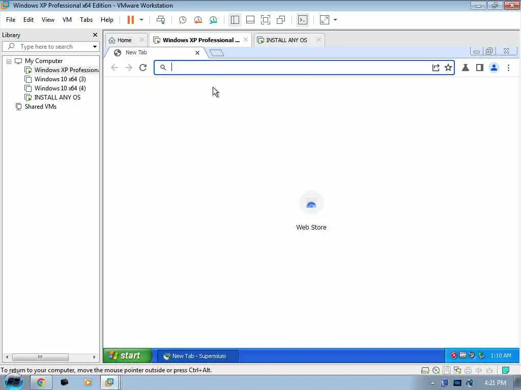Click New Tab - Supermium taskbar button
This screenshot has height=390, width=521.
[197, 356]
